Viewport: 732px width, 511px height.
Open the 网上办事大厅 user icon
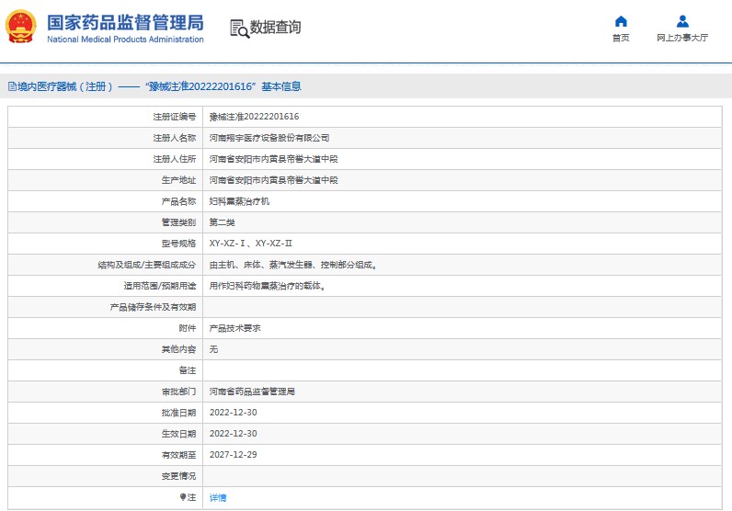(682, 21)
